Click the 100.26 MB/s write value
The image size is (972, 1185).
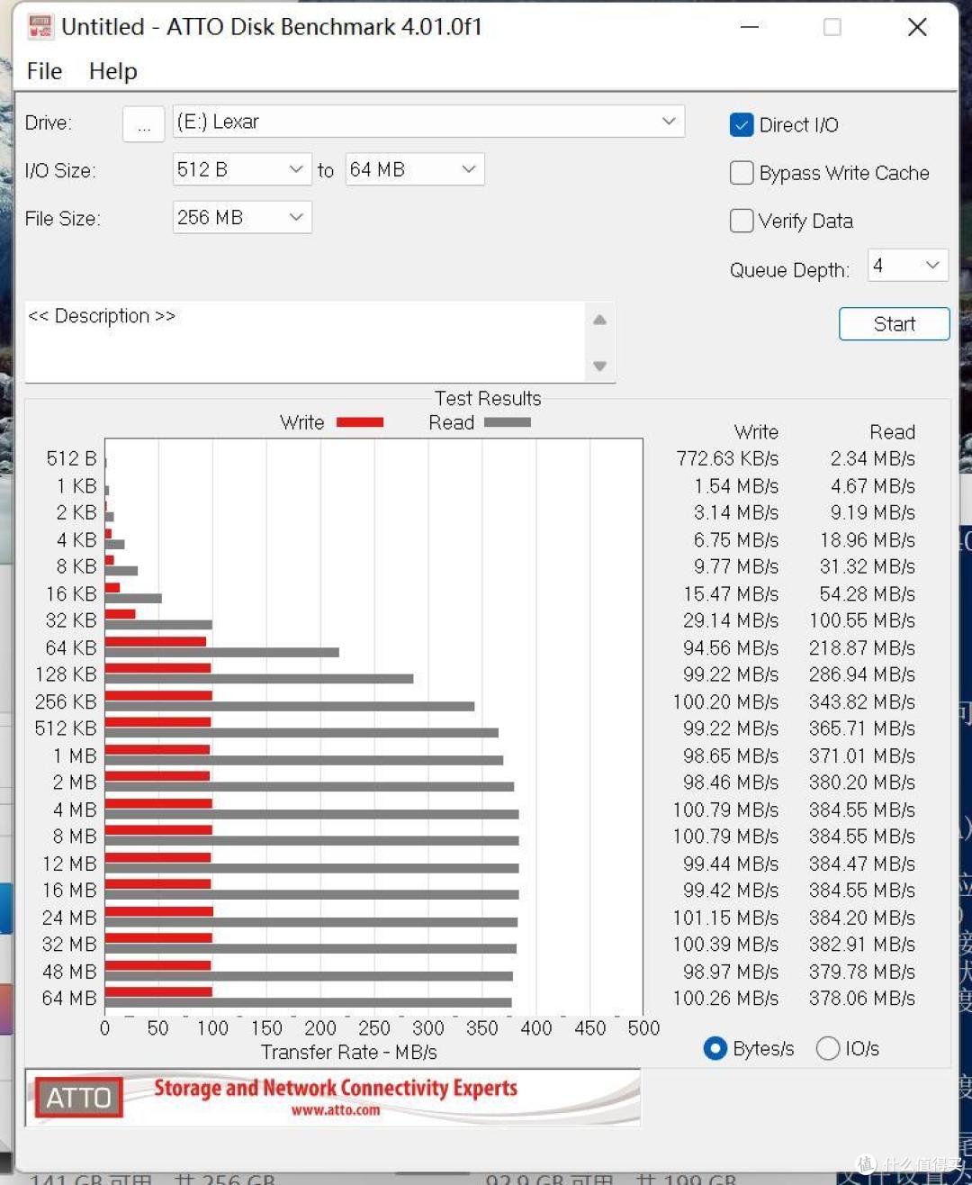click(725, 999)
